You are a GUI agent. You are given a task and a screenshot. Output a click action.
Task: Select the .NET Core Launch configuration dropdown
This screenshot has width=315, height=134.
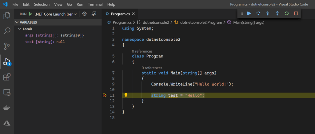56,14
